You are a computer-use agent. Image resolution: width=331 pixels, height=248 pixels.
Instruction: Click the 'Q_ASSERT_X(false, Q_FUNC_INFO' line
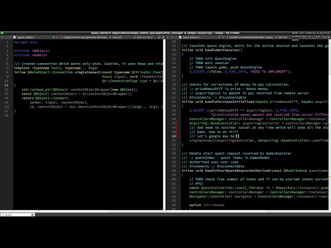pos(240,72)
